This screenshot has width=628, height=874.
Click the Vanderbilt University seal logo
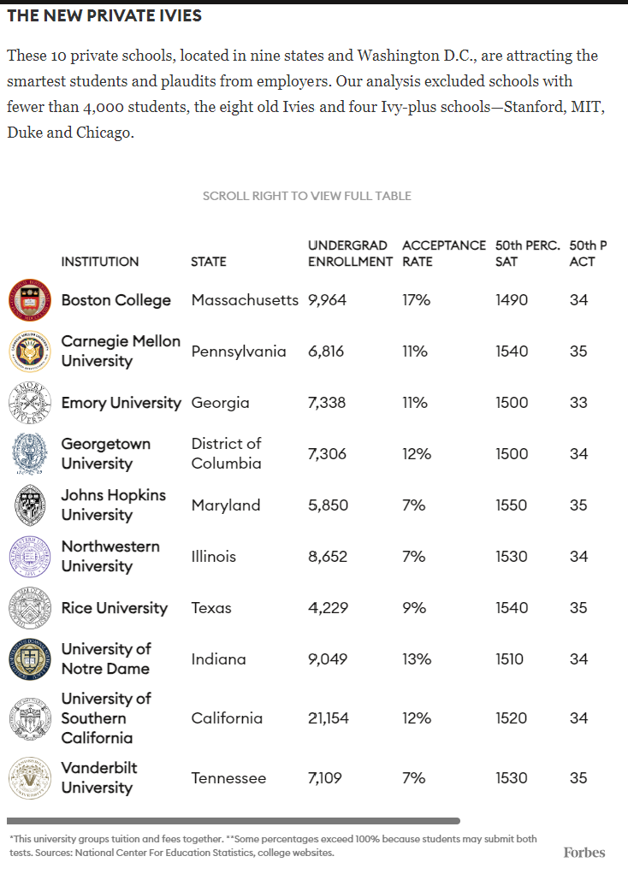point(30,778)
